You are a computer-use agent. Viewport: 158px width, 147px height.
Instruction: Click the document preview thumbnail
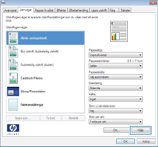coord(119,31)
